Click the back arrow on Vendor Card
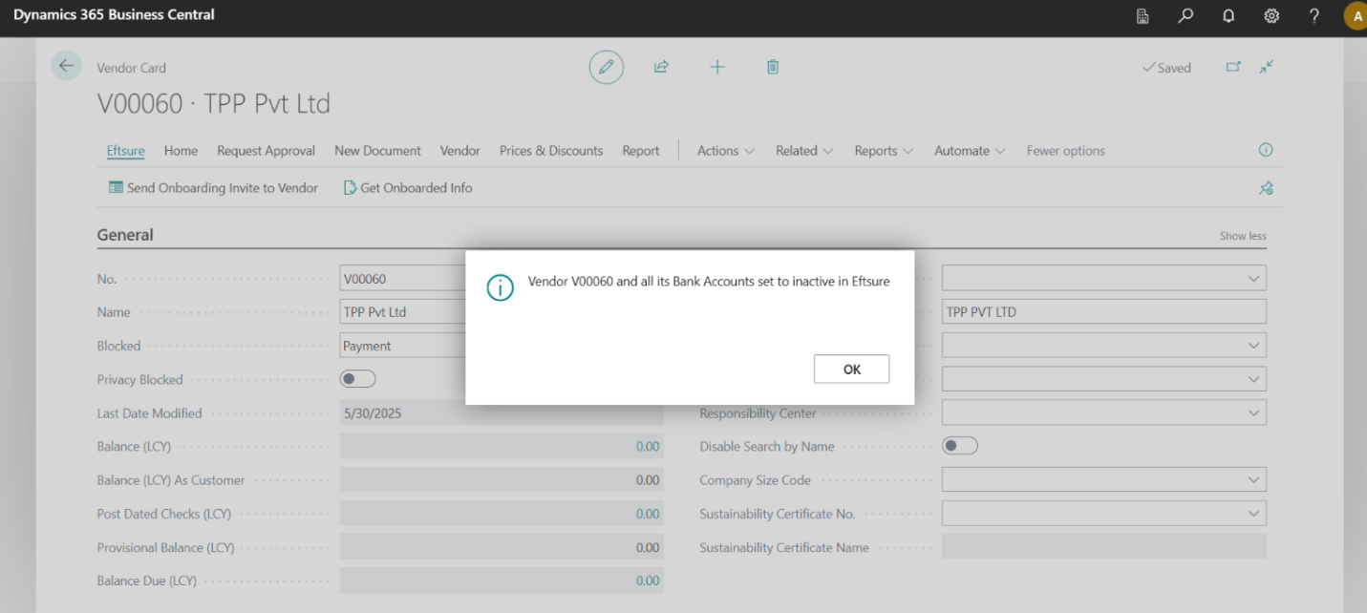Screen dimensions: 1367x613 (66, 65)
